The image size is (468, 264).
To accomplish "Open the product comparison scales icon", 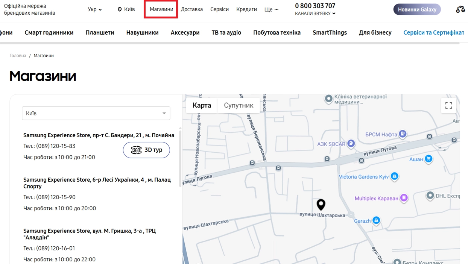I will (460, 9).
